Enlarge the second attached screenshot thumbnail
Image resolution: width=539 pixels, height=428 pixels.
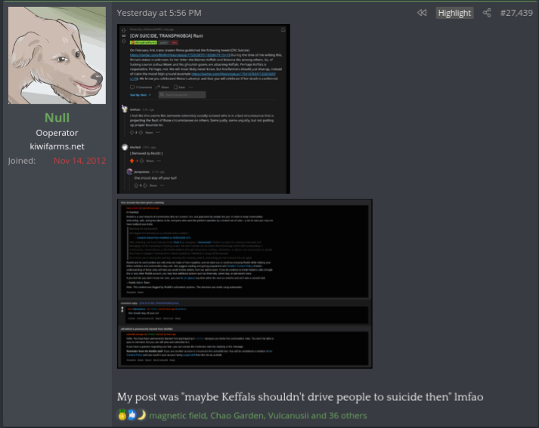click(244, 284)
